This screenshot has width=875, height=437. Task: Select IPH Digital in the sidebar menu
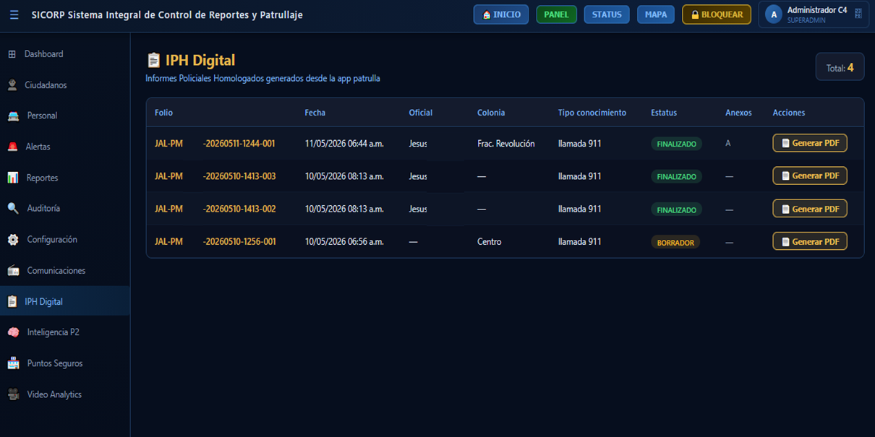(x=65, y=301)
